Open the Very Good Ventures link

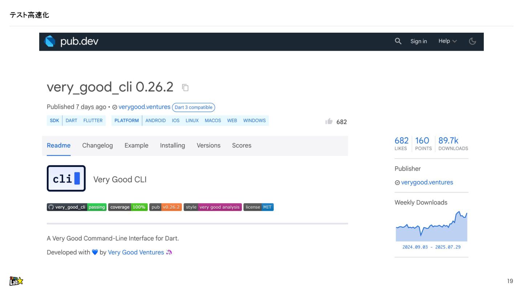(136, 252)
